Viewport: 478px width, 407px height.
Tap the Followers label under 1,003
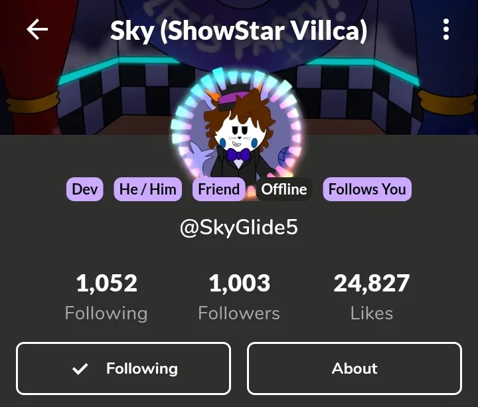[239, 313]
